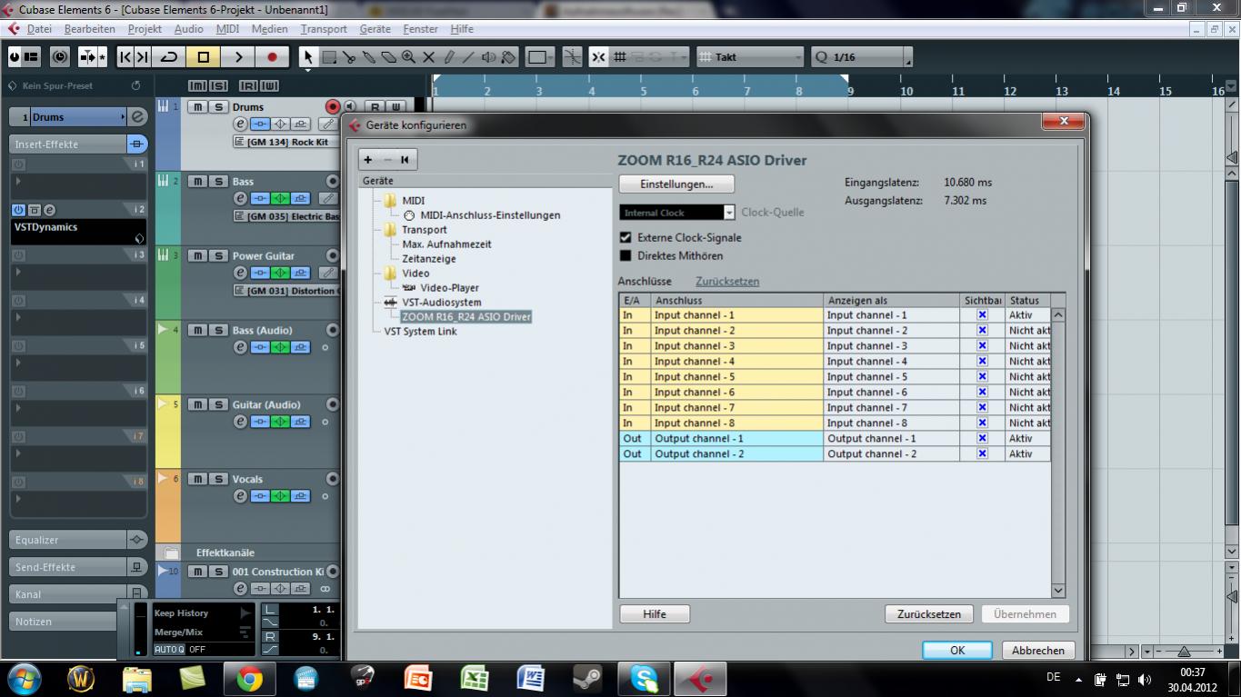Toggle Externe Clock-Signale checkbox
This screenshot has height=697, width=1241.
pos(626,237)
